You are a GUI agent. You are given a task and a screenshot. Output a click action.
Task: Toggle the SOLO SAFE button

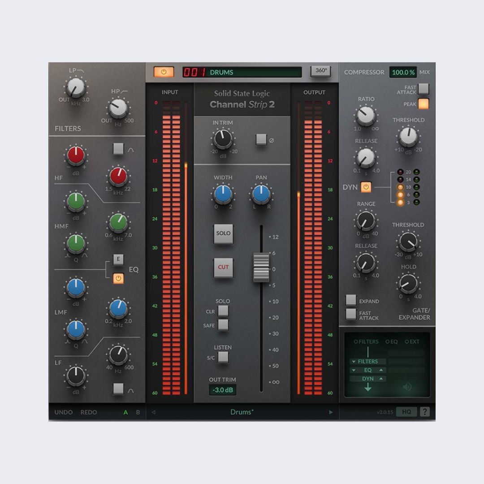(223, 325)
